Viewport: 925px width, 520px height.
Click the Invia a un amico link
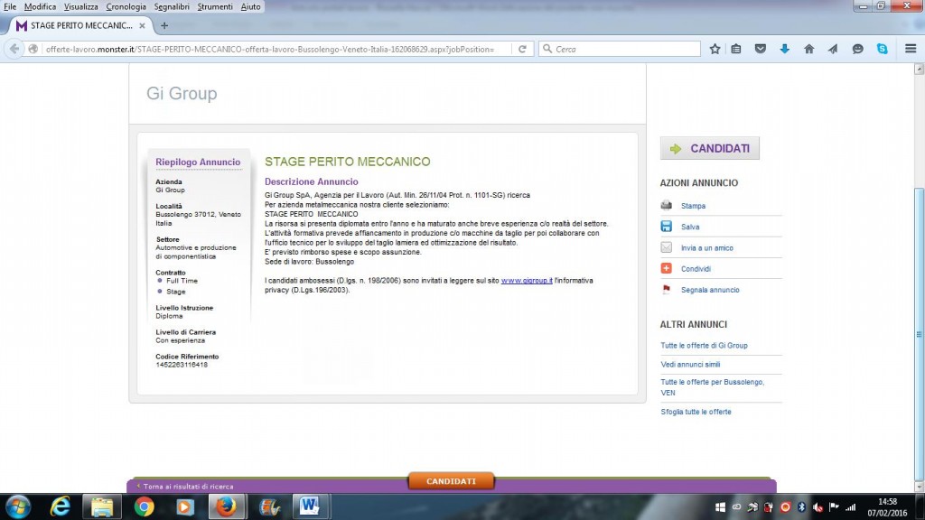(x=706, y=248)
